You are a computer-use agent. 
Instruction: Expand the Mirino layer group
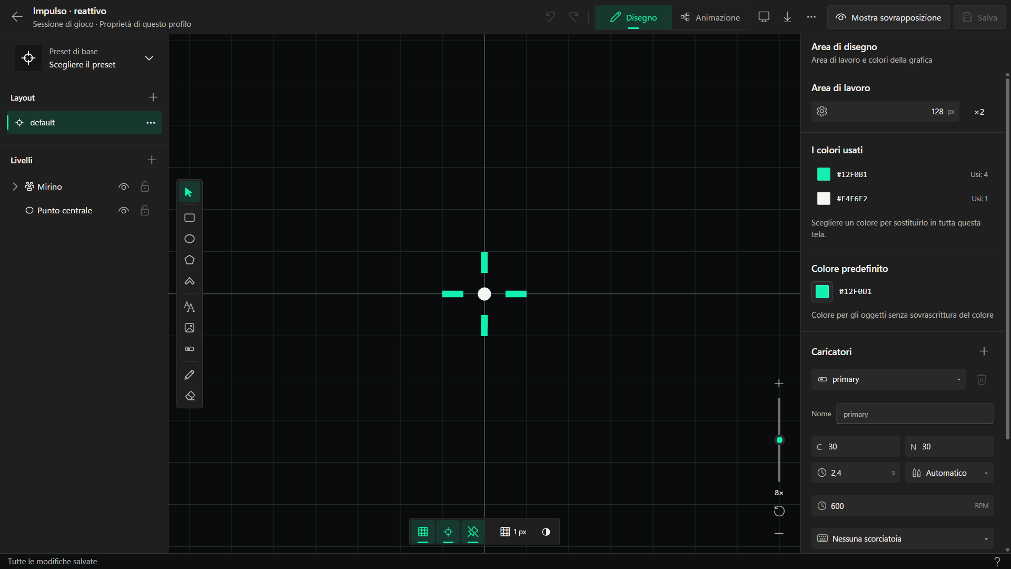click(15, 187)
